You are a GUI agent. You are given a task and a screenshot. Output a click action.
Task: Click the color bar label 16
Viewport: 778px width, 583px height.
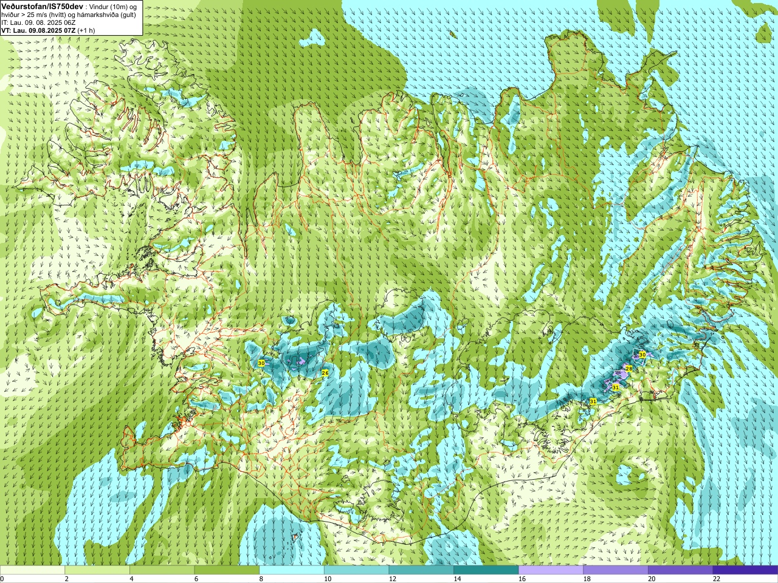tap(522, 579)
